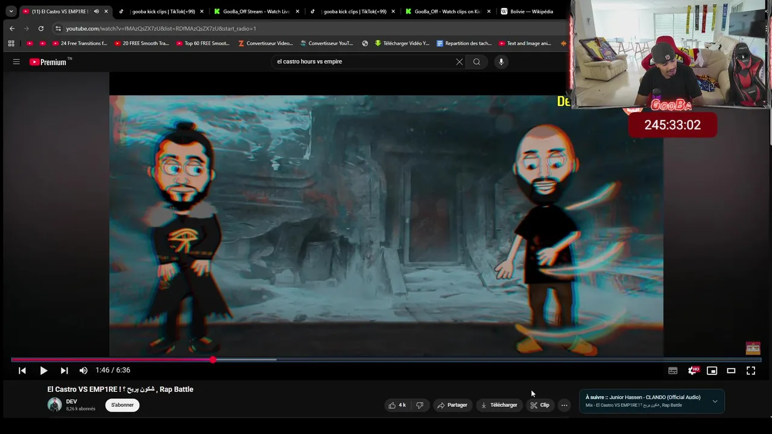The height and width of the screenshot is (434, 772).
Task: Click the browser forward arrow
Action: click(x=26, y=28)
